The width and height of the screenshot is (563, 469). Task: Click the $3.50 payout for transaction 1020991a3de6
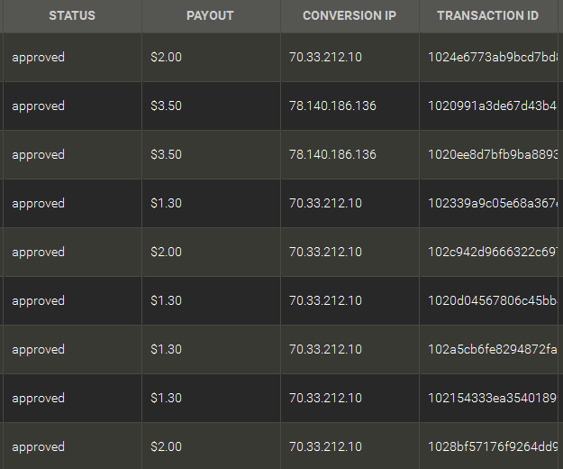pyautogui.click(x=167, y=106)
